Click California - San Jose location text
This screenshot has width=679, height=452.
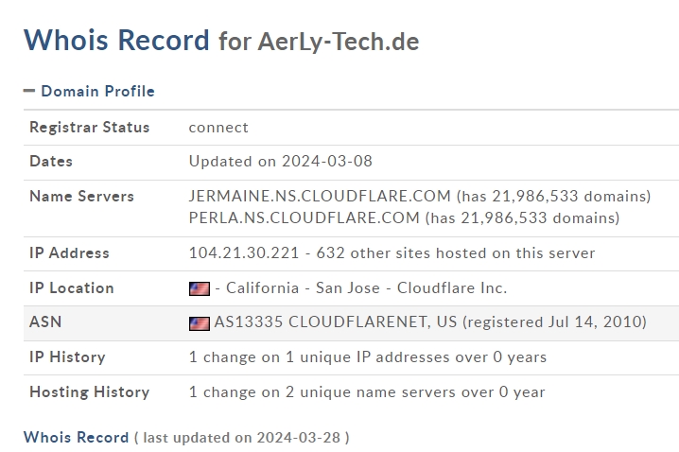[x=304, y=287]
